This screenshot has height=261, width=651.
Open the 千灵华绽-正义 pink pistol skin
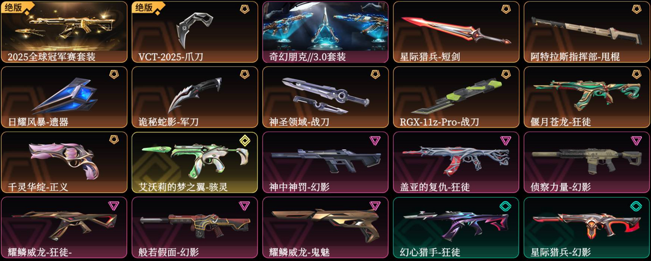click(x=64, y=162)
